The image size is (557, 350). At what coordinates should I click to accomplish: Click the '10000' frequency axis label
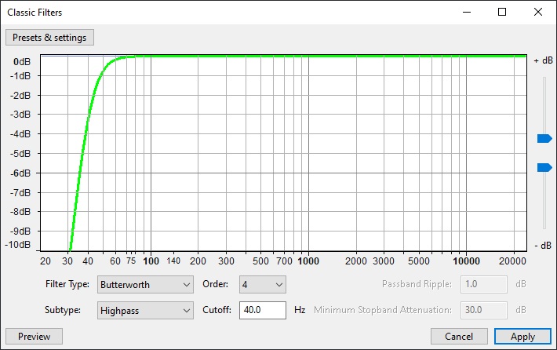(x=466, y=261)
